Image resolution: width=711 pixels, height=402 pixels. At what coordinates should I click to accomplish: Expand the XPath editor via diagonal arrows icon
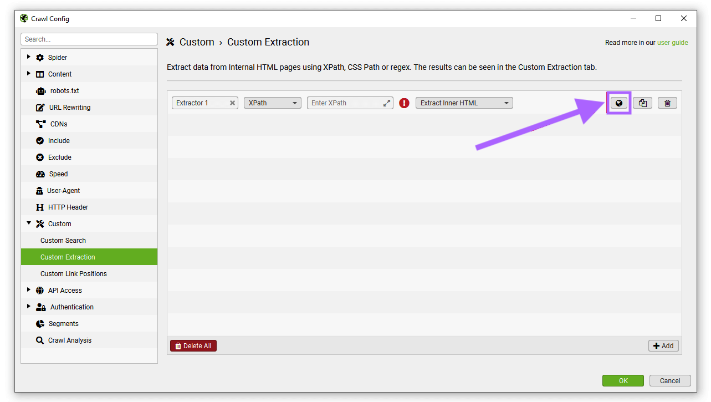tap(387, 103)
